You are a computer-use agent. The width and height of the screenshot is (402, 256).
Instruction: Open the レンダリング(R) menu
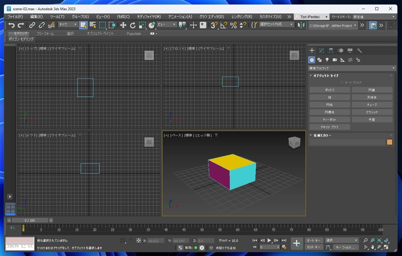pyautogui.click(x=242, y=17)
